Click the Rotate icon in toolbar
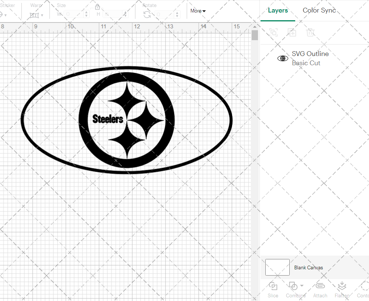Viewport: 369px width, 301px height. click(147, 15)
